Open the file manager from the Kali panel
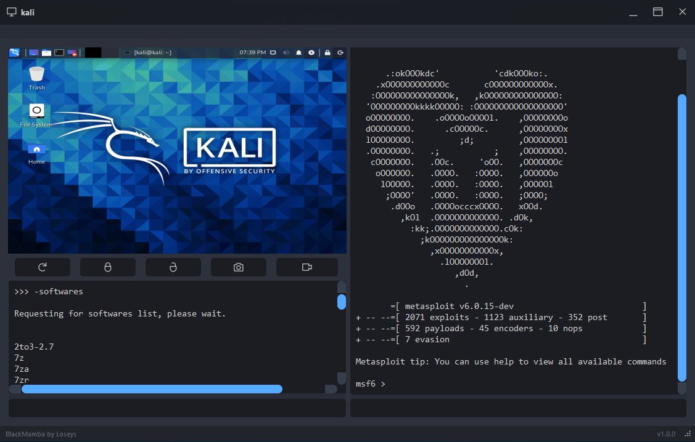The image size is (695, 442). pyautogui.click(x=46, y=52)
